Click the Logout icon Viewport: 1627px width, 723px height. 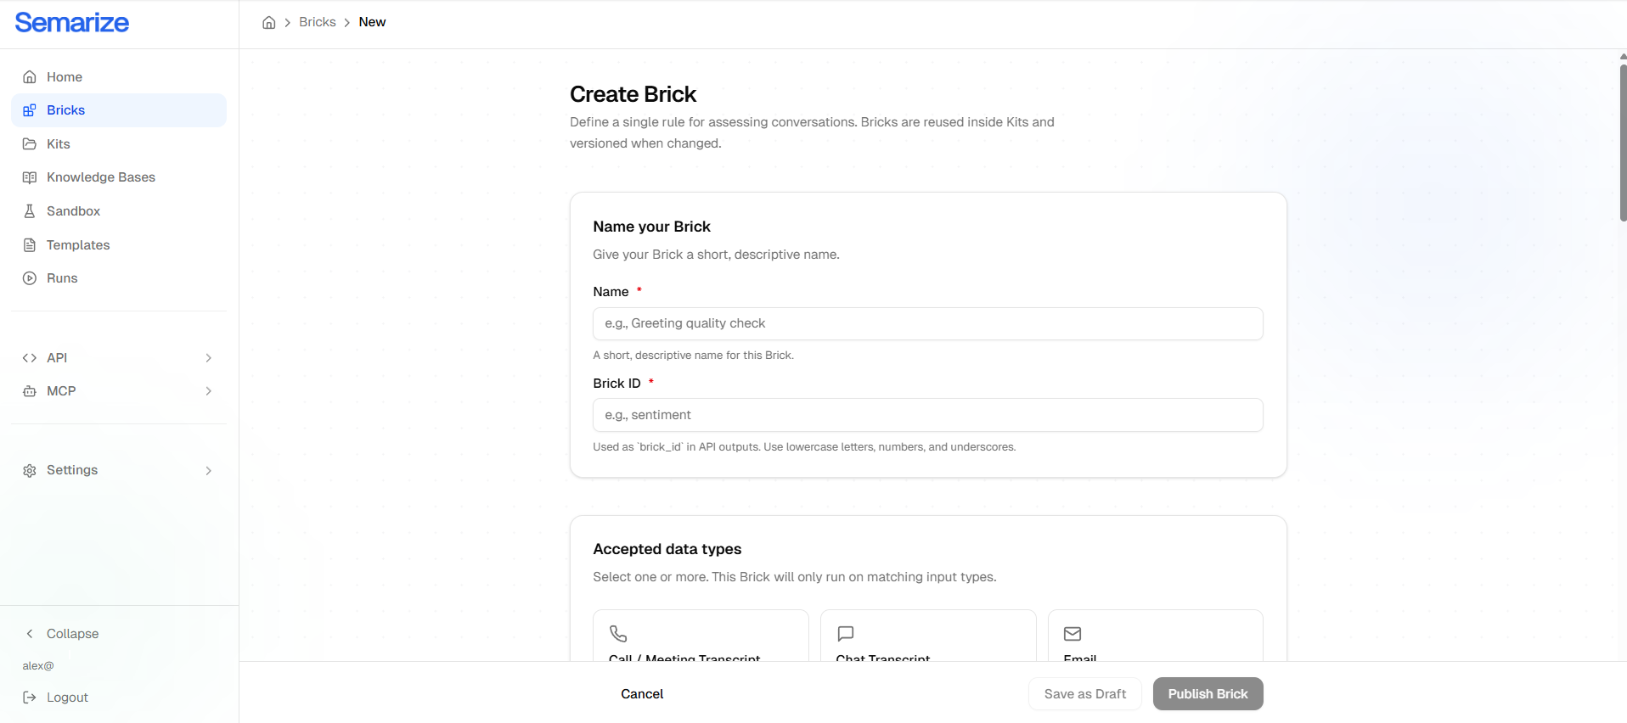tap(30, 698)
